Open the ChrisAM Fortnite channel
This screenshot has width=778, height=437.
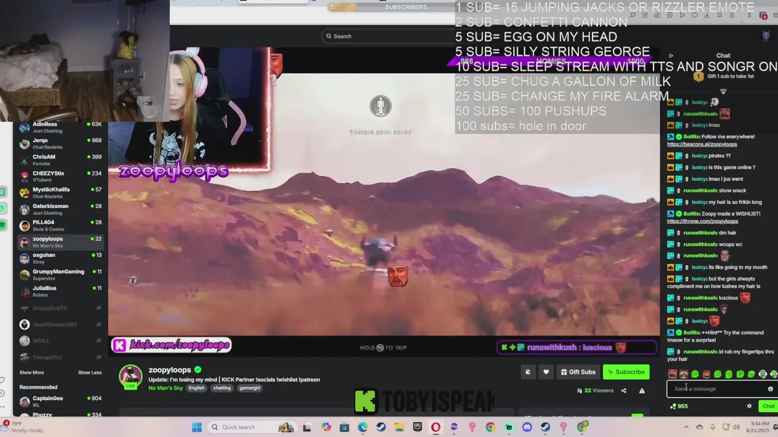tap(60, 160)
